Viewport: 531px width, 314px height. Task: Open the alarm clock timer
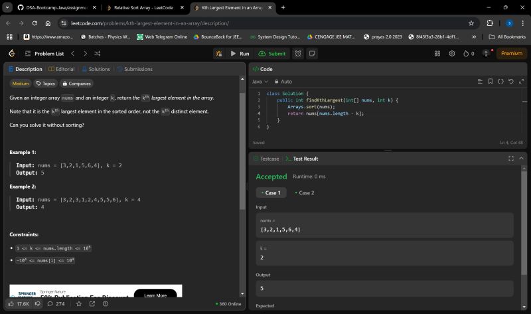tap(298, 53)
